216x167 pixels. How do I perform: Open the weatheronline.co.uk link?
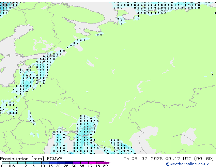pos(187,164)
